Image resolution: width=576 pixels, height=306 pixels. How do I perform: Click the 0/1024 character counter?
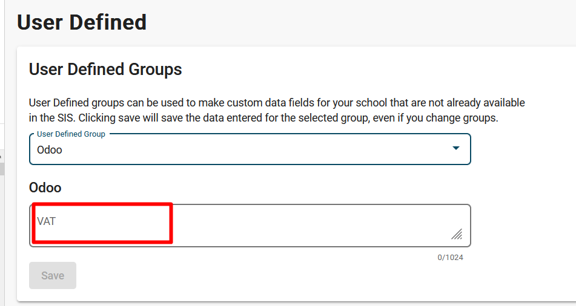click(x=450, y=258)
